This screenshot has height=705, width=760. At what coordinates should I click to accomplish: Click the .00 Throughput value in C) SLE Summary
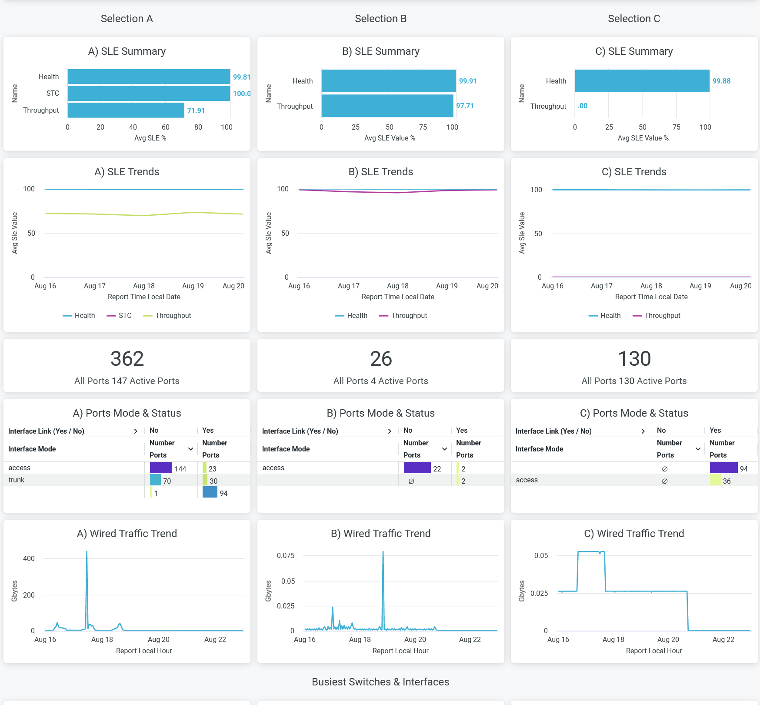point(583,106)
